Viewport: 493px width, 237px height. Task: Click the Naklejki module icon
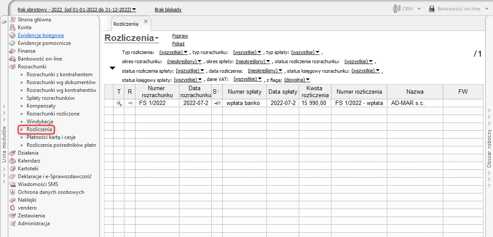(12, 200)
